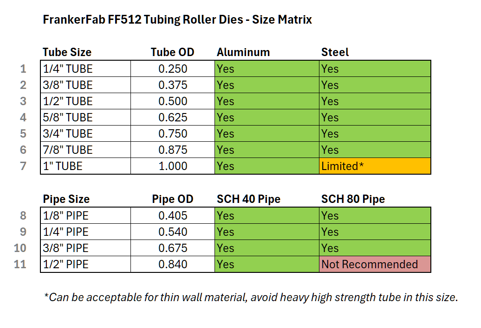This screenshot has width=481, height=328.
Task: Click the 'Tube Size' column header
Action: [x=67, y=52]
